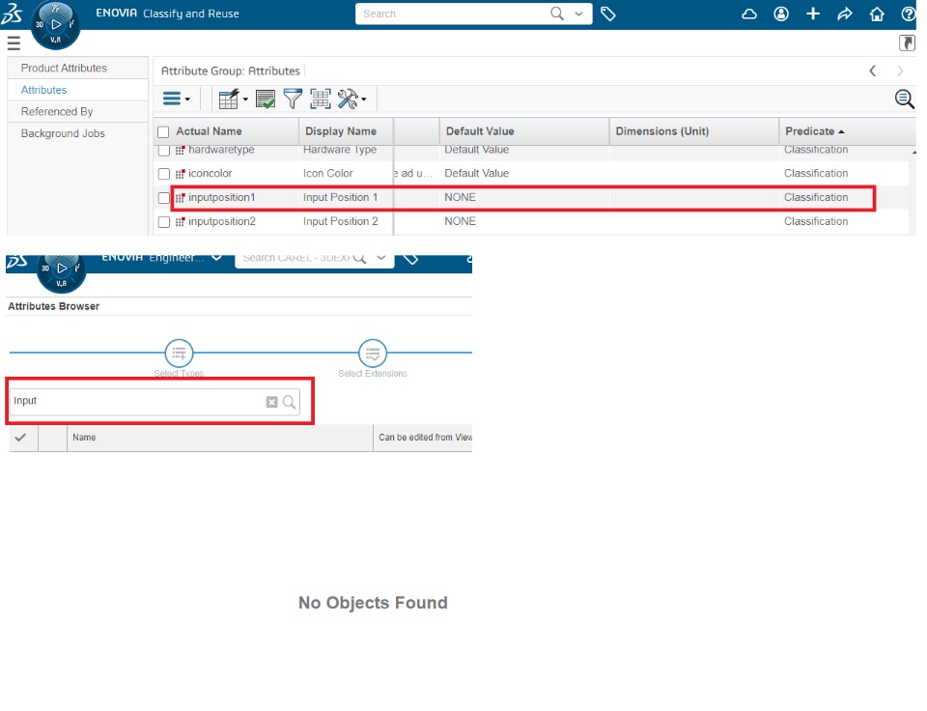
Task: Clear the Input search text with X
Action: point(271,402)
